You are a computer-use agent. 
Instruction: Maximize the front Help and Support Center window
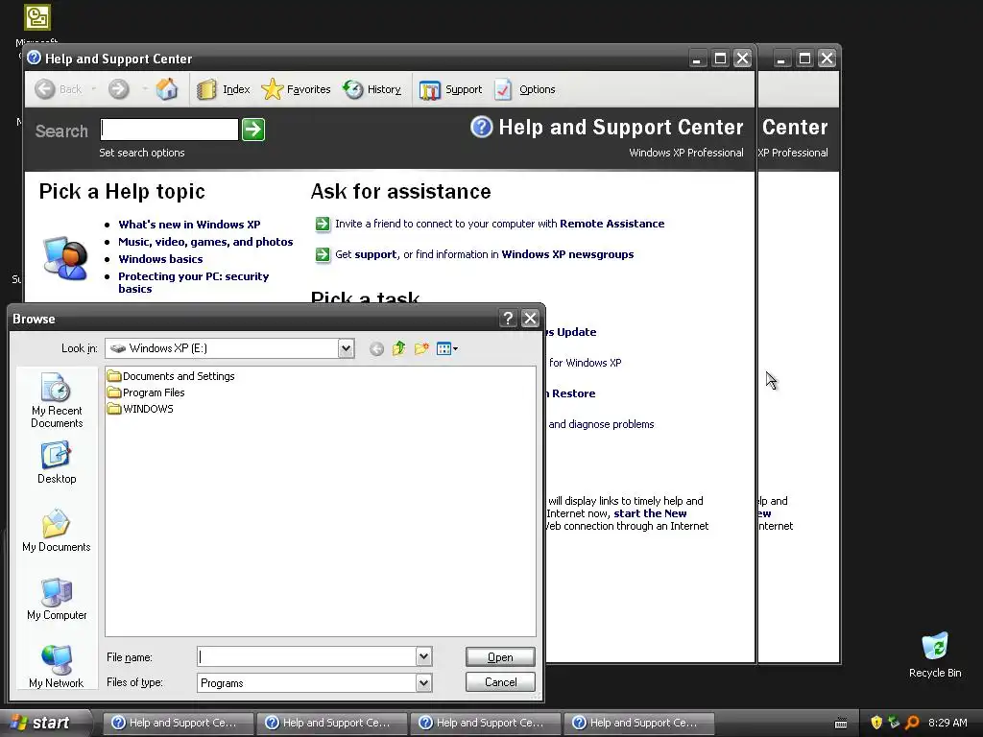click(720, 59)
